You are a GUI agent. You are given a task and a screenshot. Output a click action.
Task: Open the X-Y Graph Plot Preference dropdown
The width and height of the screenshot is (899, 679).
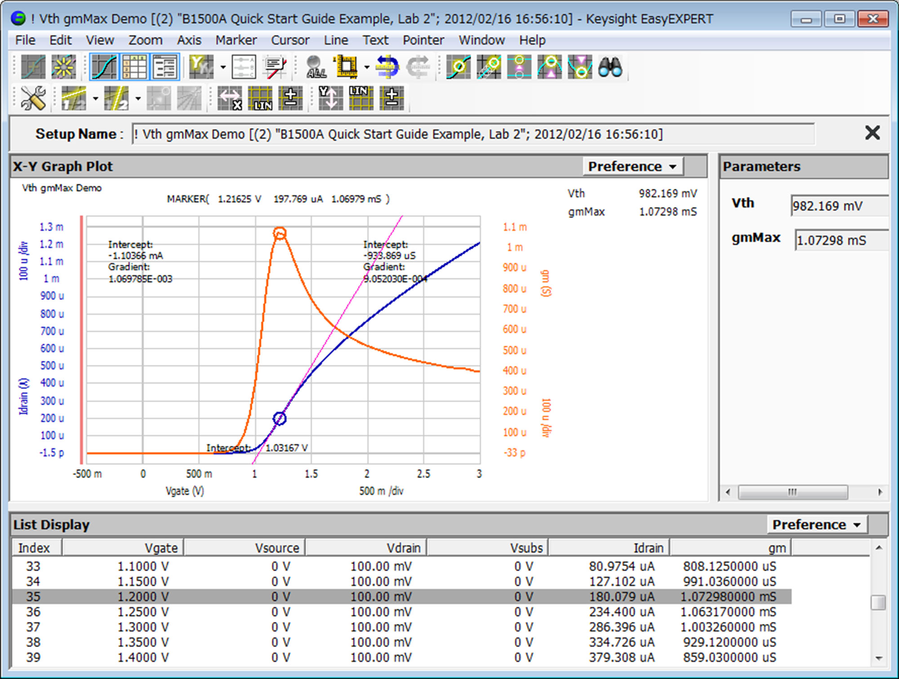[x=632, y=166]
